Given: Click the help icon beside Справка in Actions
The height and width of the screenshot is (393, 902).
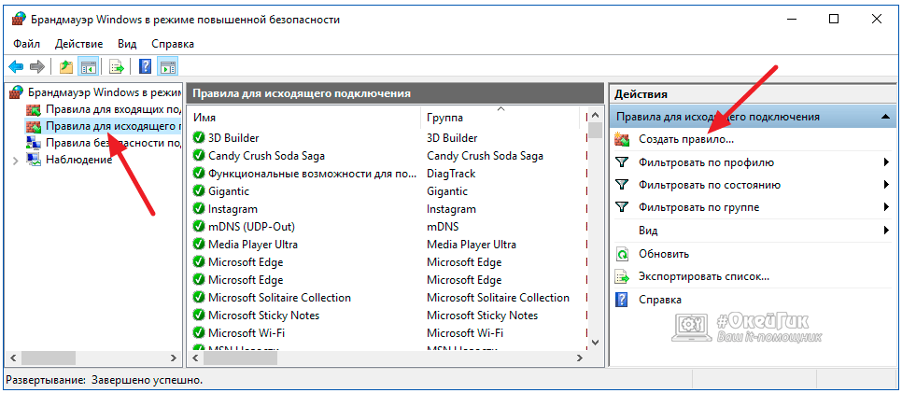Looking at the screenshot, I should tap(622, 300).
